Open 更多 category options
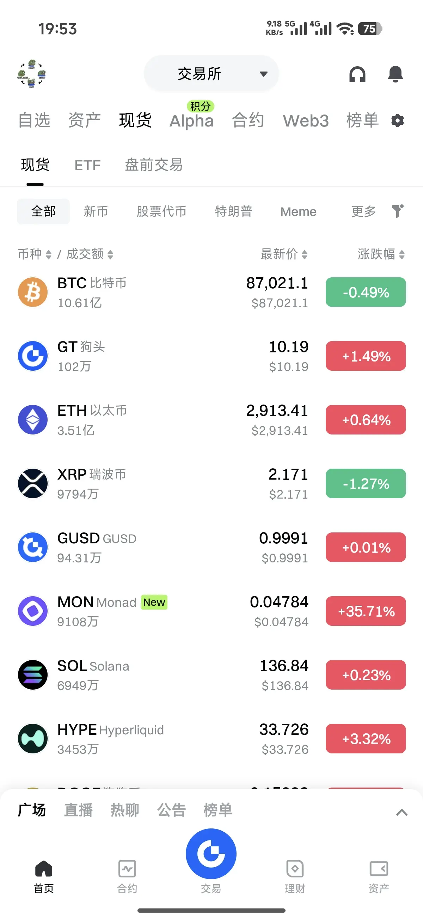Viewport: 423px width, 919px height. [x=363, y=211]
